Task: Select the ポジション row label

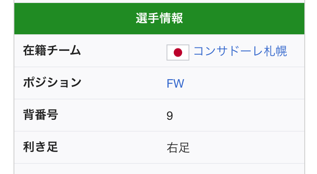Action: tap(52, 83)
